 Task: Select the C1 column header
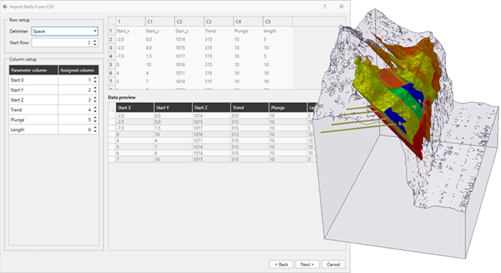point(160,21)
